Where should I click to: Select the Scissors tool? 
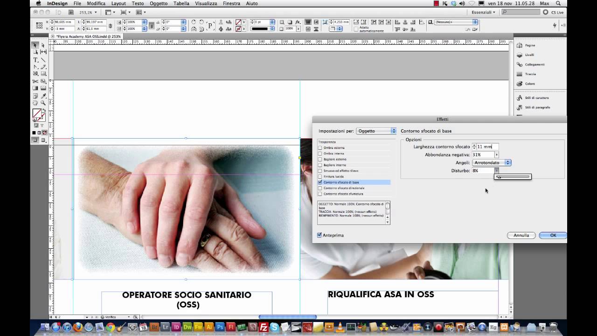[35, 81]
